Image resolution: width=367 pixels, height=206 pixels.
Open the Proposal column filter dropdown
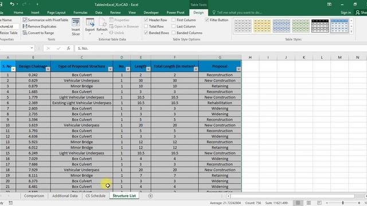239,69
